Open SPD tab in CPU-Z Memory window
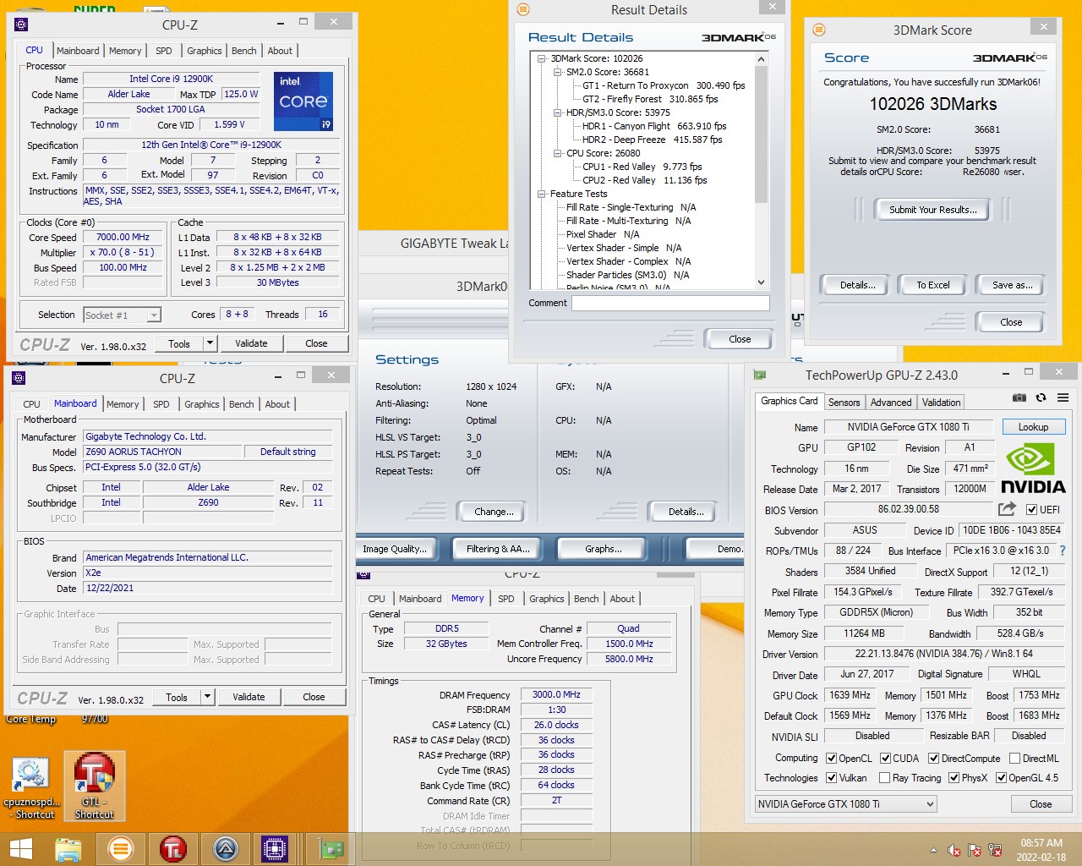Image resolution: width=1082 pixels, height=866 pixels. (505, 599)
